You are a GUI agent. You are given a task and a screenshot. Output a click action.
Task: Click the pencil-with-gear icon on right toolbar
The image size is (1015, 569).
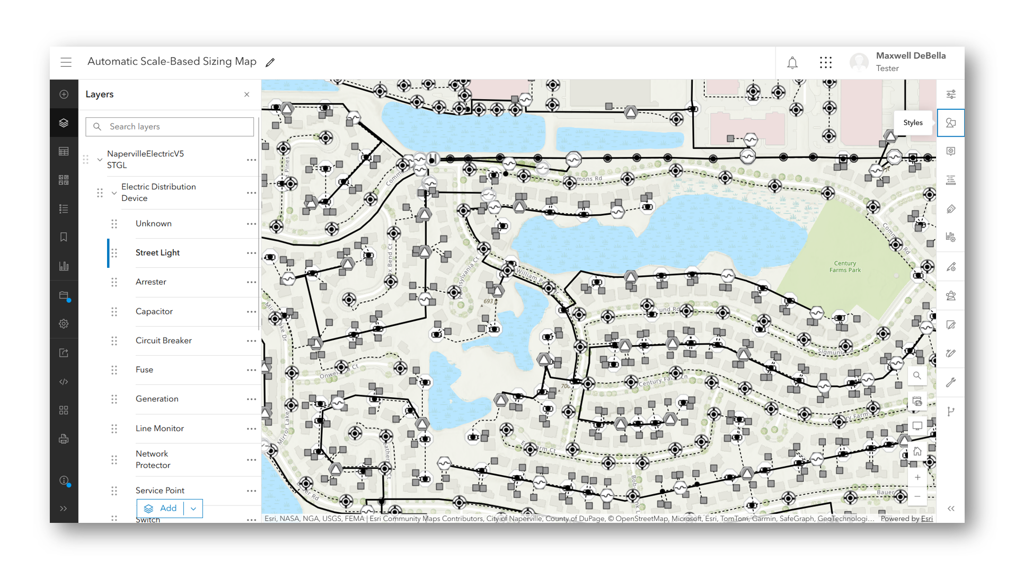pos(951,267)
